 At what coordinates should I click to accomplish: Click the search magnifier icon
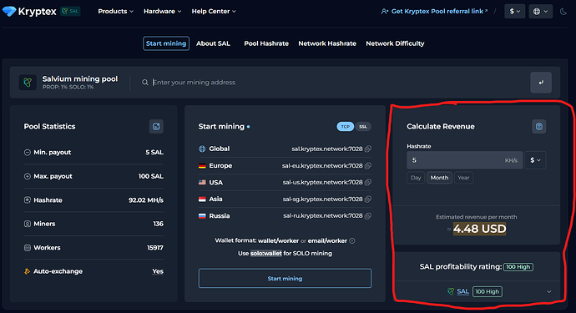(x=145, y=83)
